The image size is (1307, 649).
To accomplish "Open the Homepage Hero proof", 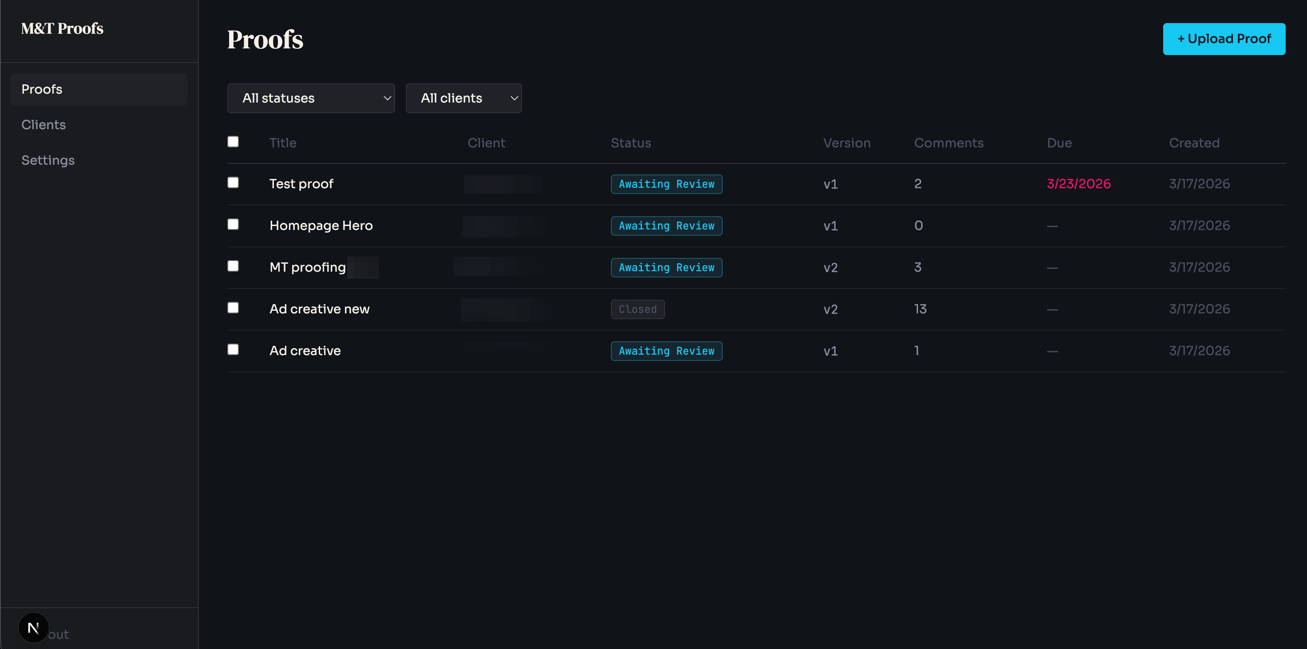I will tap(321, 226).
